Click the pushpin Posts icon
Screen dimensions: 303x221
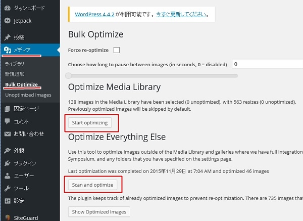8,37
